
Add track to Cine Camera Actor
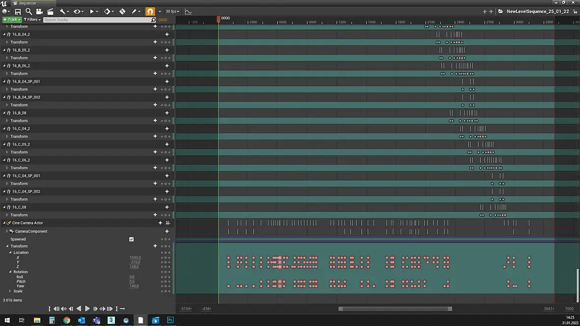[160, 223]
